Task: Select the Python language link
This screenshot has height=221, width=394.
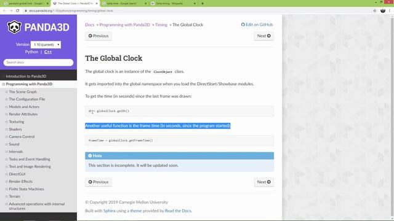Action: tap(31, 52)
